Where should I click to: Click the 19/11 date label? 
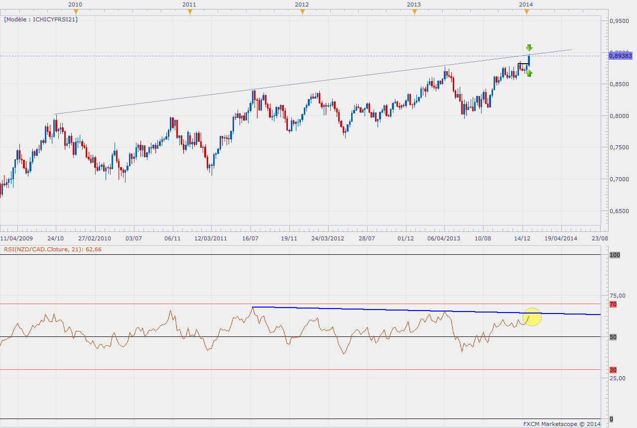tap(289, 238)
